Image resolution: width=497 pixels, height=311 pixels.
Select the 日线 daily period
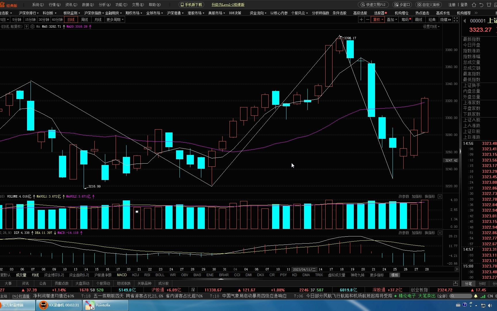[71, 20]
